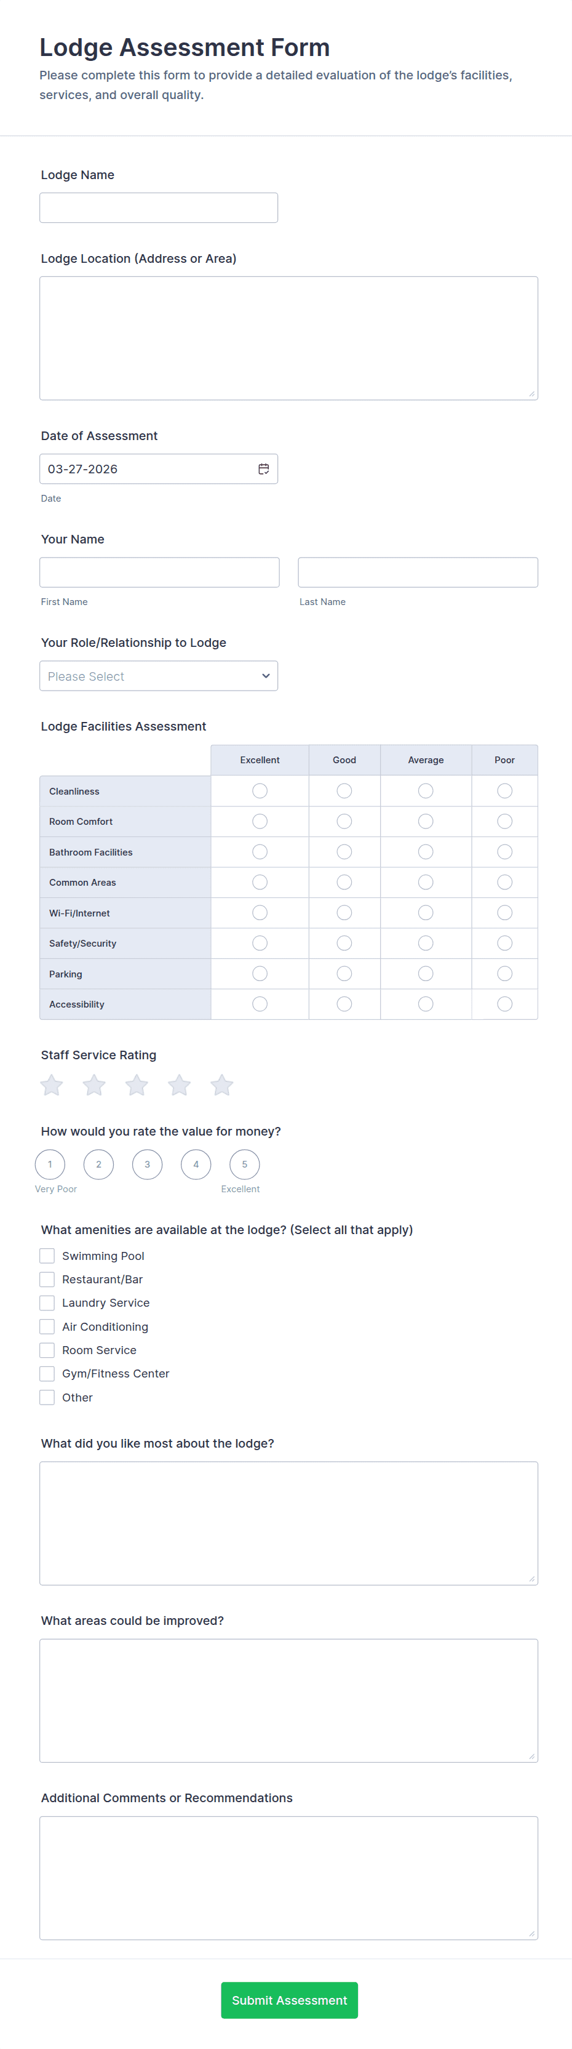The image size is (572, 2049).
Task: Enable the Gym/Fitness Center option
Action: click(x=48, y=1374)
